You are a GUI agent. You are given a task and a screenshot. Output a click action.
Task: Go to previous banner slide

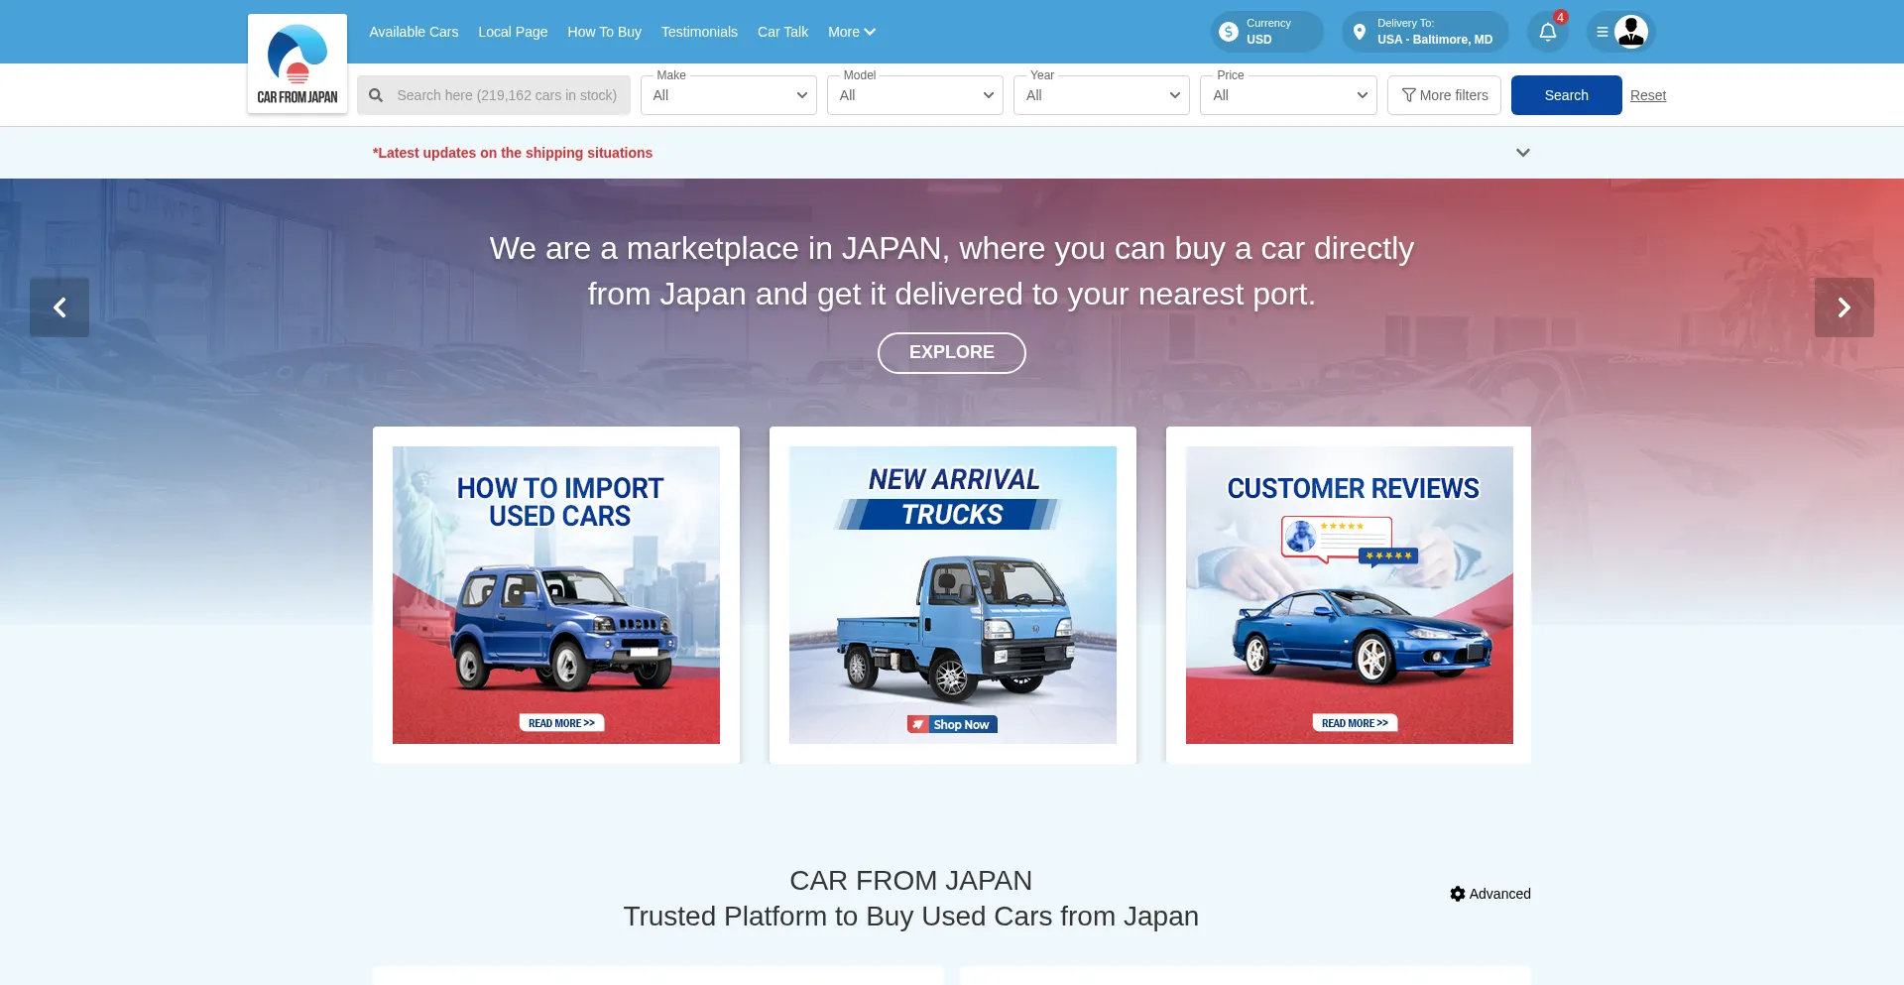(x=59, y=308)
